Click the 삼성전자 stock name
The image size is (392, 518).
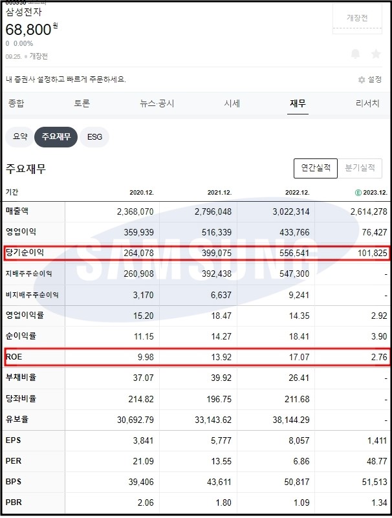pos(24,12)
